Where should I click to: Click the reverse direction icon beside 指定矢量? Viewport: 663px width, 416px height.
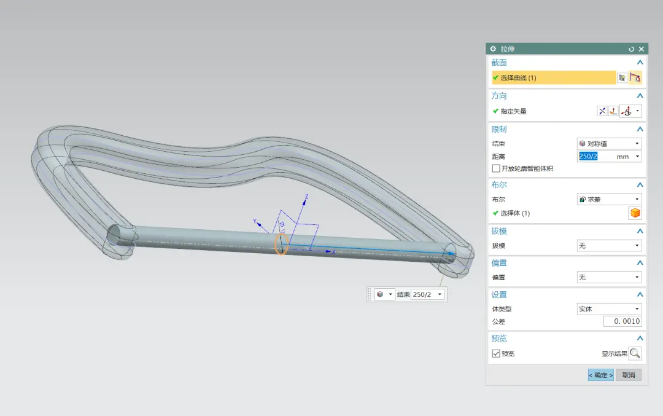point(602,111)
